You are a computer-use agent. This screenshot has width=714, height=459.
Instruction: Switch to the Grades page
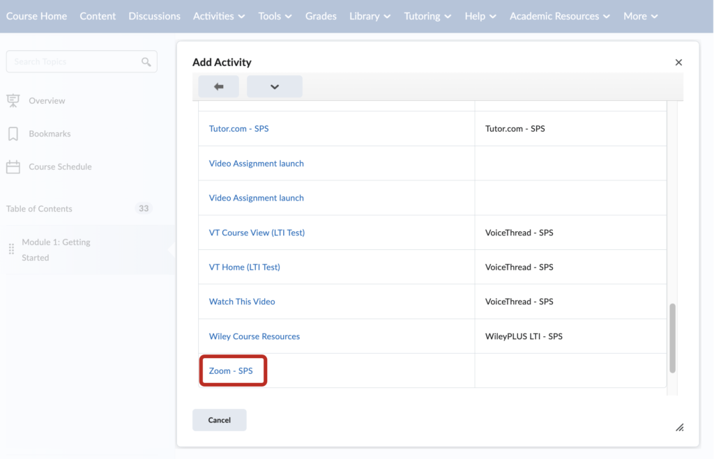tap(321, 15)
